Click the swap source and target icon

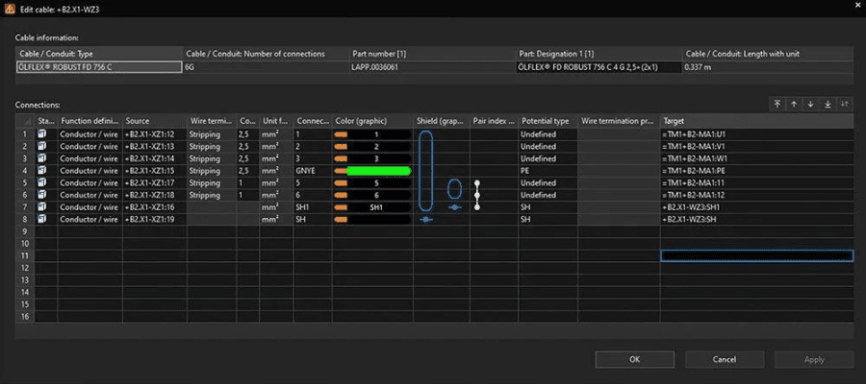(844, 104)
